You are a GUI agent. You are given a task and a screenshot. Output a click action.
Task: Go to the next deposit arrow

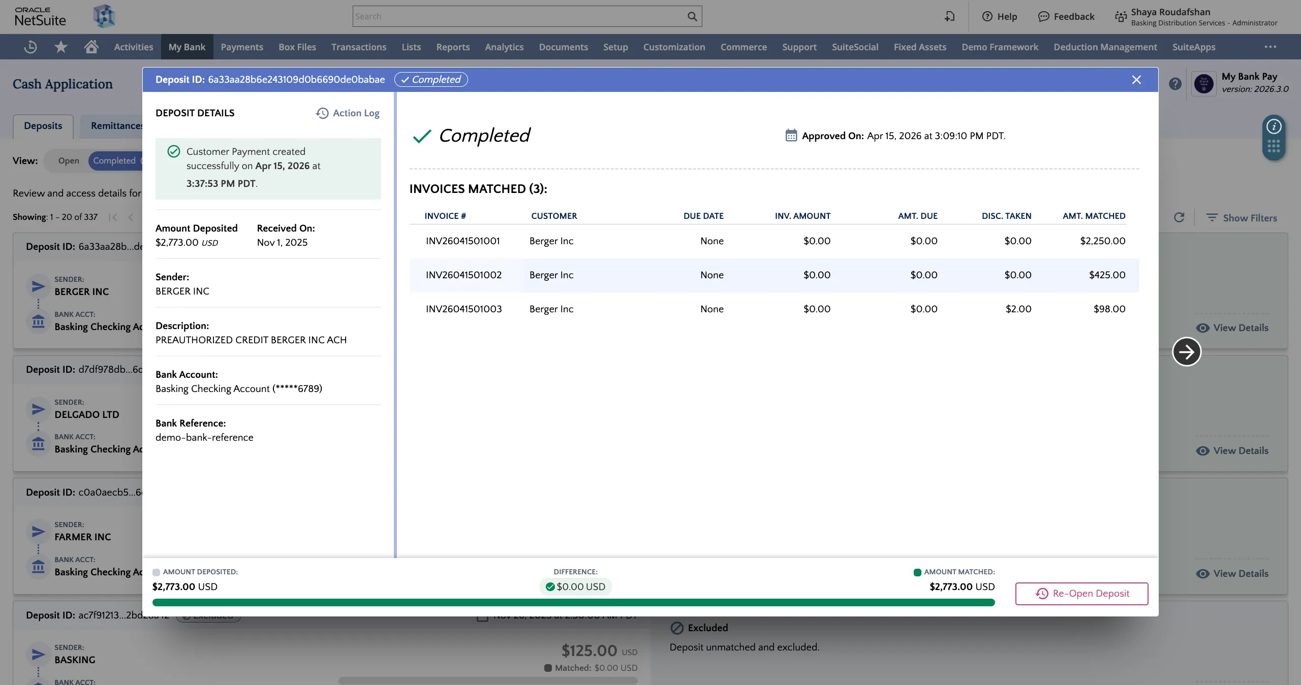click(1187, 351)
